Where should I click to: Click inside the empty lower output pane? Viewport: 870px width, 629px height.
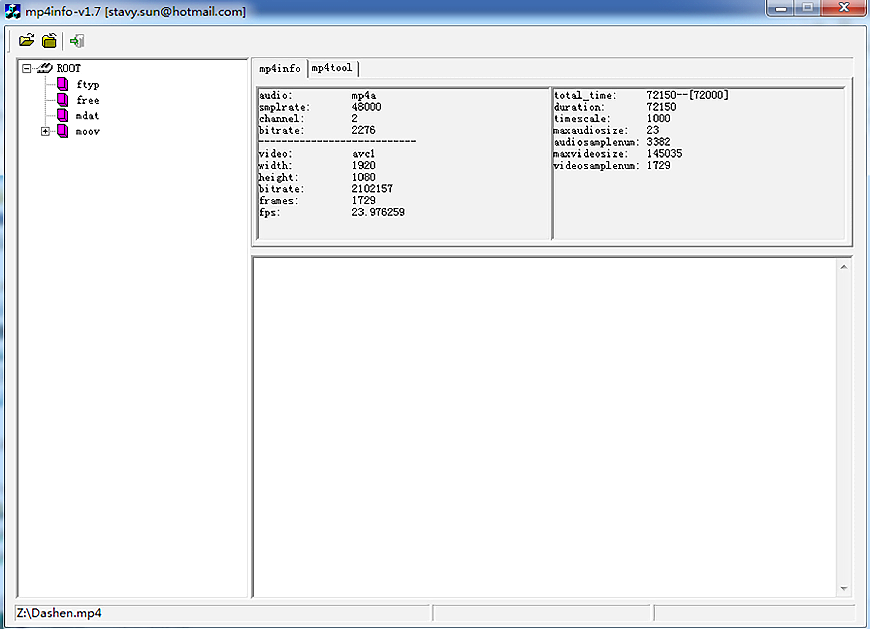point(544,427)
